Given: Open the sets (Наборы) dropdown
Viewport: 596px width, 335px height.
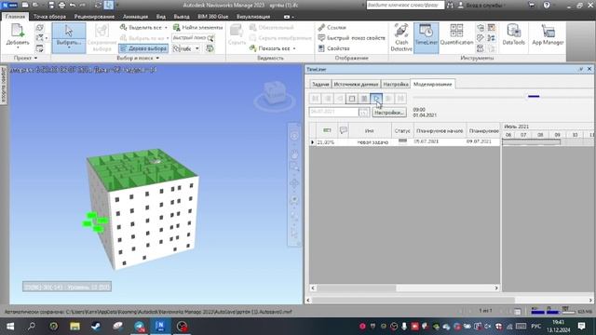Looking at the screenshot, I should (196, 48).
